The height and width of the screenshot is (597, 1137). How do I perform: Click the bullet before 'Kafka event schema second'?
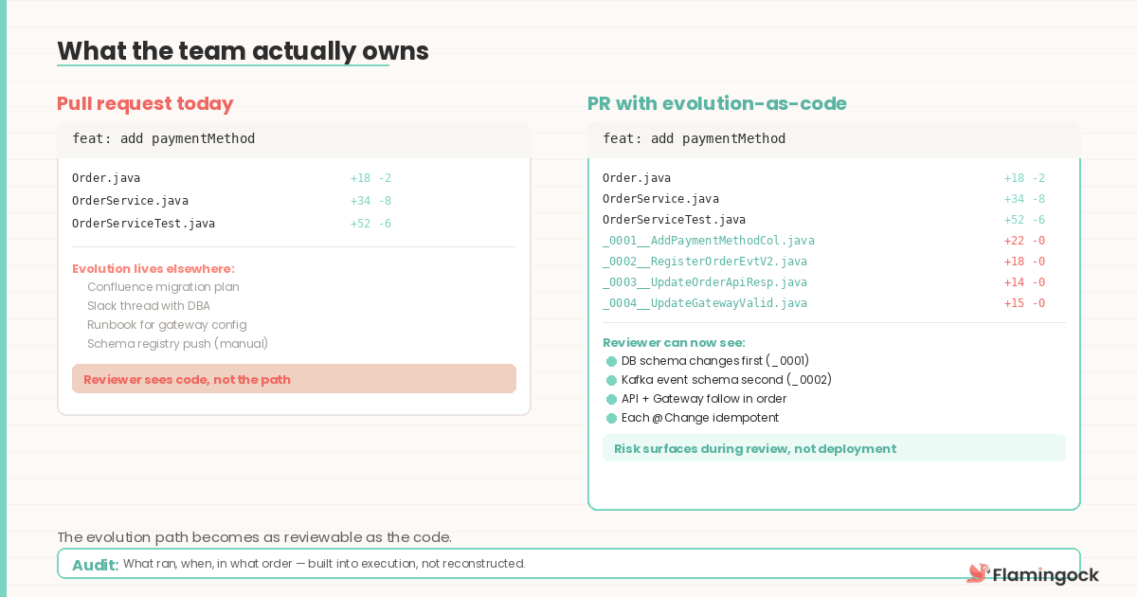(611, 380)
